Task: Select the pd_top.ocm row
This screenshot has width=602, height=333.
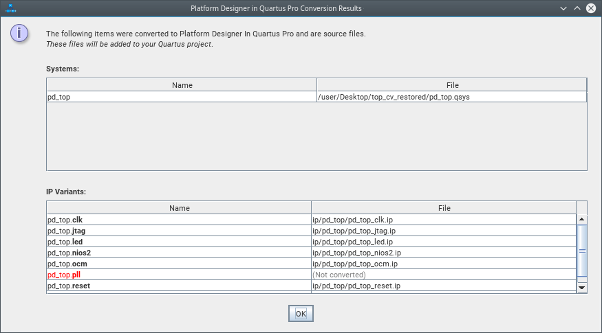Action: click(179, 264)
